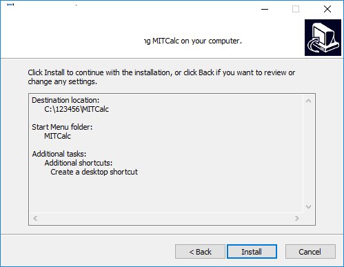Click the 'Create a desktop shortcut' line
The height and width of the screenshot is (267, 344).
coord(94,172)
